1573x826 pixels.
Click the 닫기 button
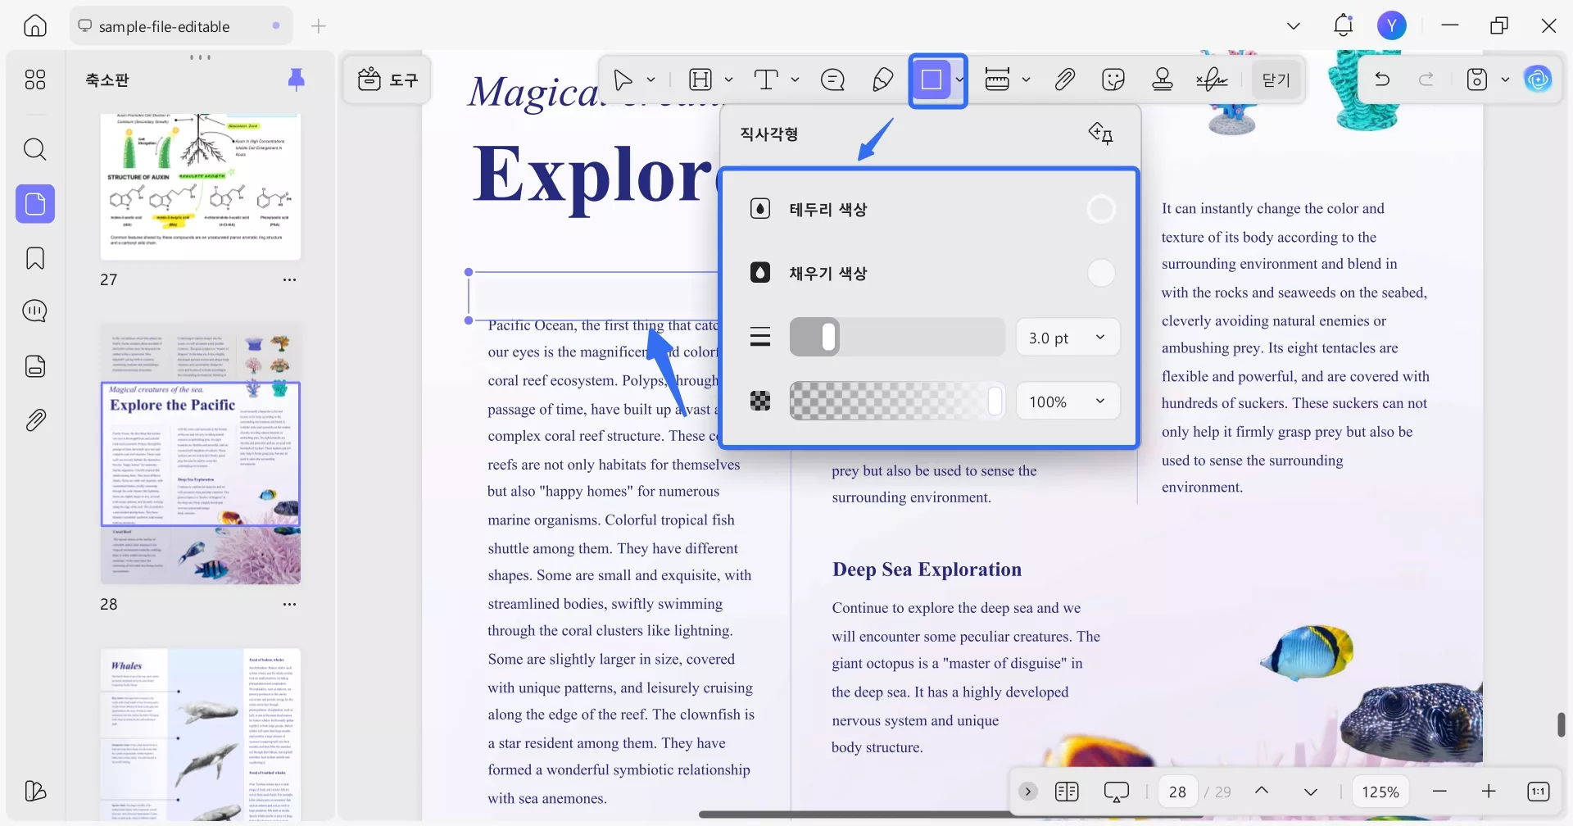[x=1276, y=79]
